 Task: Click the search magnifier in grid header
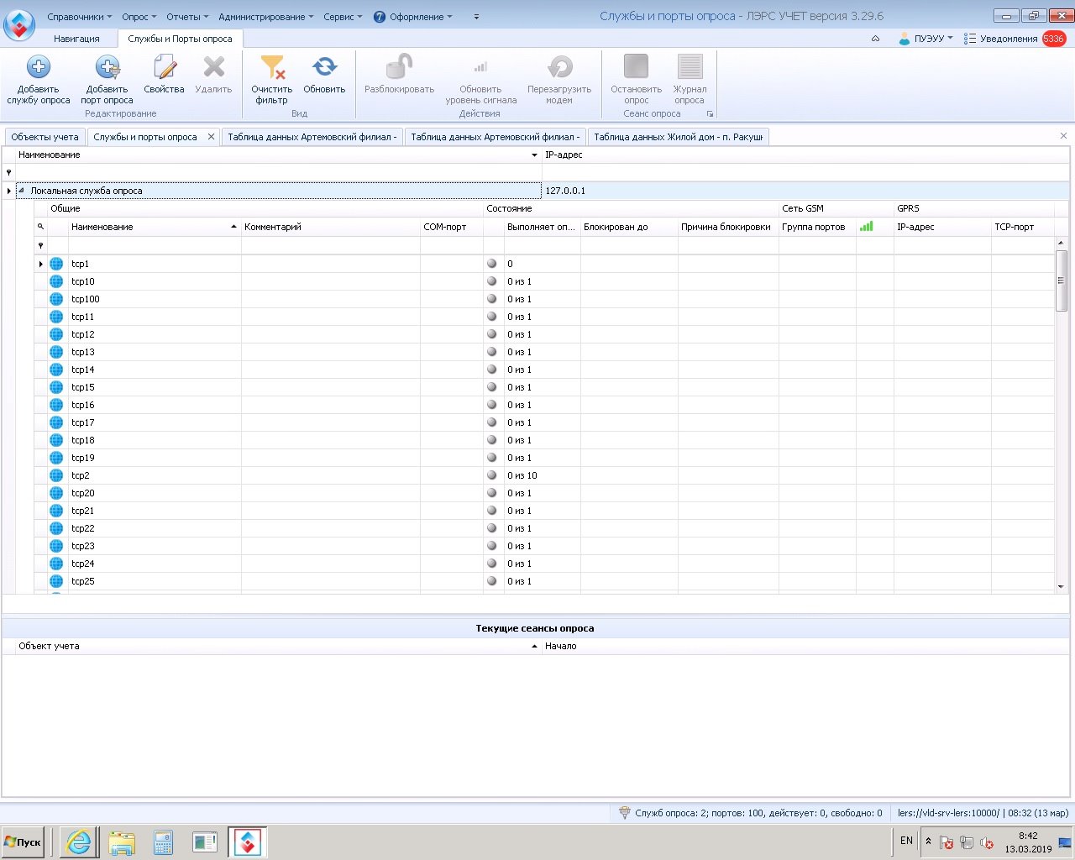point(40,227)
